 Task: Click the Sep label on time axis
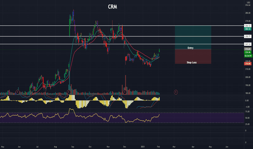tap(72, 147)
